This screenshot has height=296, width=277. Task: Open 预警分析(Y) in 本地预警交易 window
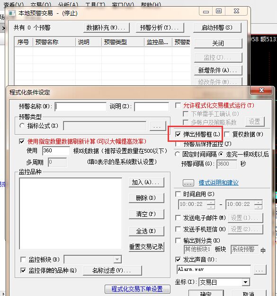160,28
